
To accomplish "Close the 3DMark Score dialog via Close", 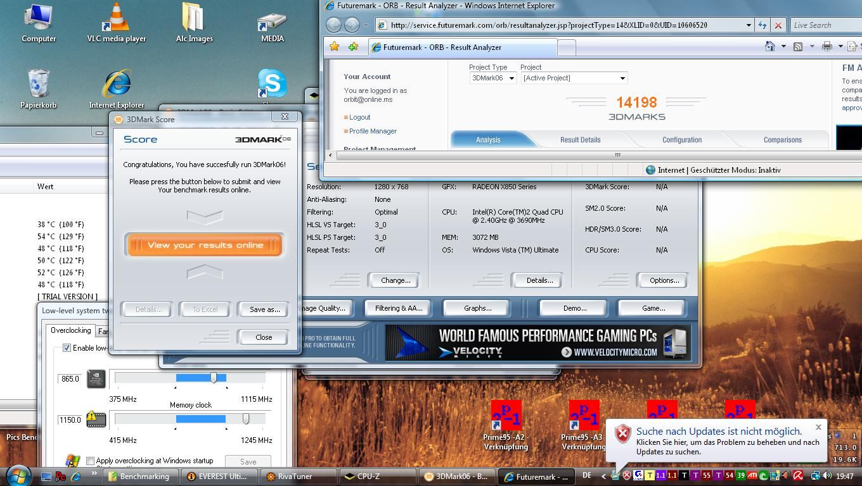I will [264, 337].
